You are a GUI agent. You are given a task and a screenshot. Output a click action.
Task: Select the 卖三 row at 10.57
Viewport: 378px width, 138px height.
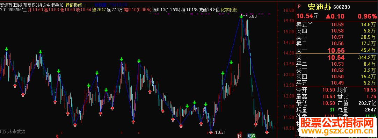point(336,37)
